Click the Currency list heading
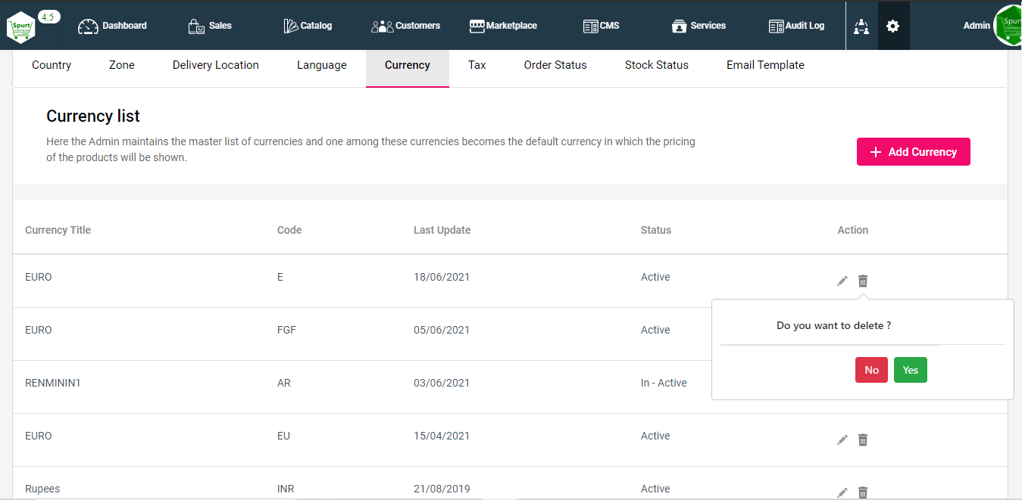The width and height of the screenshot is (1022, 500). 93,116
